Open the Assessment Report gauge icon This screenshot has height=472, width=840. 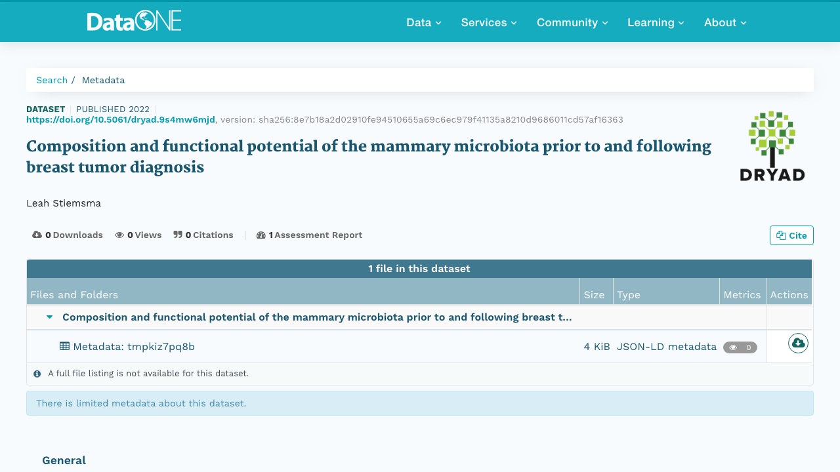pos(261,235)
